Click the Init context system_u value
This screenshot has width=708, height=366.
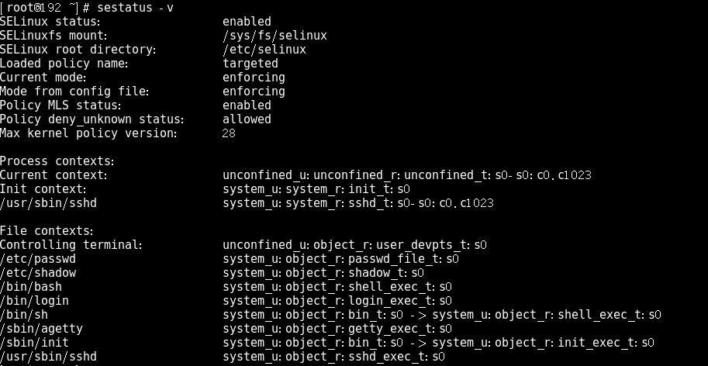coord(316,189)
